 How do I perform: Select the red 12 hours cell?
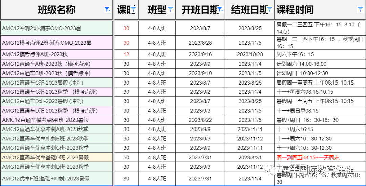click(126, 54)
